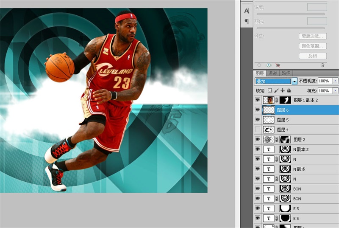This screenshot has height=228, width=339.
Task: Hide the 图层 6 layer
Action: tap(257, 110)
